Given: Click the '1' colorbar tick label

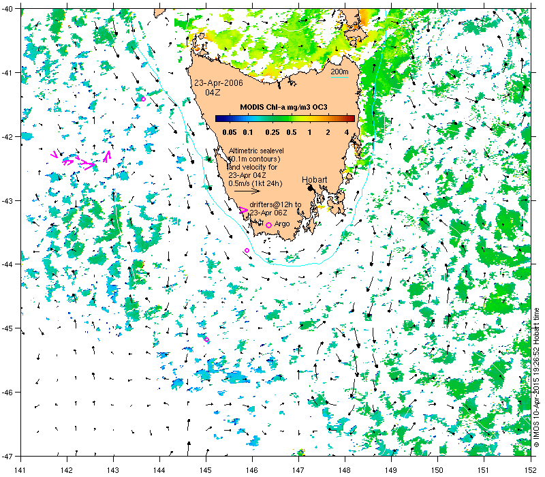Looking at the screenshot, I should pos(309,132).
